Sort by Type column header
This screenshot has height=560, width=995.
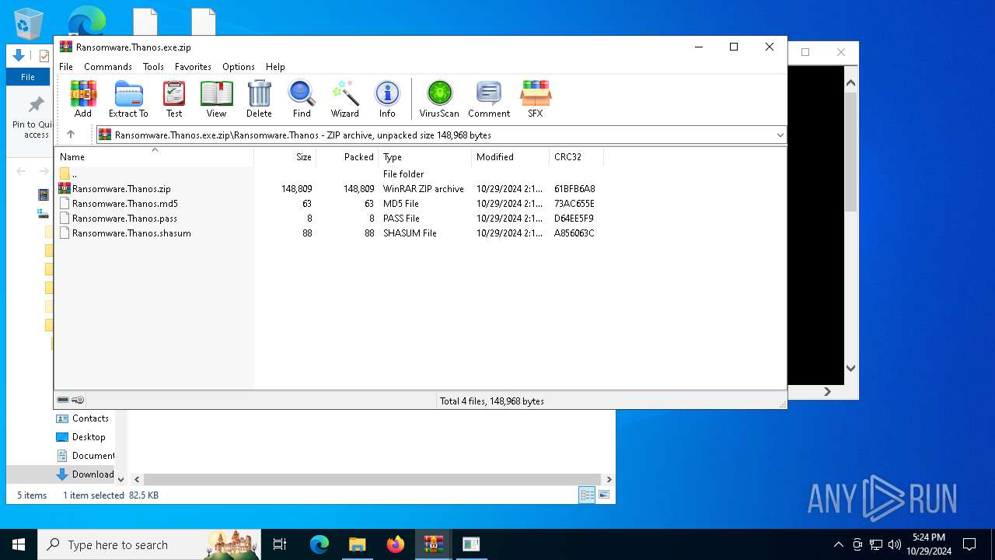click(x=425, y=157)
